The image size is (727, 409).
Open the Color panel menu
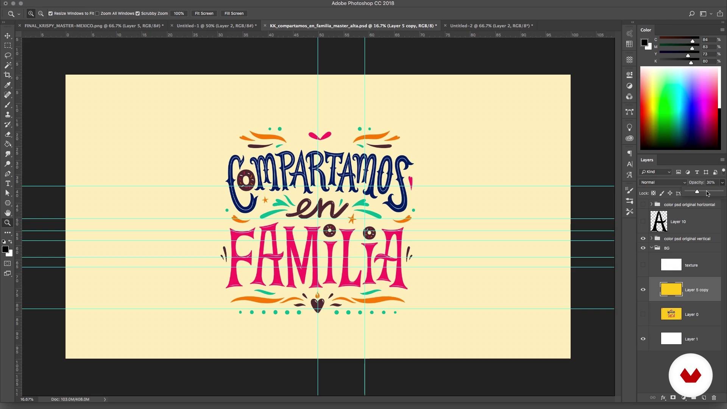click(722, 30)
